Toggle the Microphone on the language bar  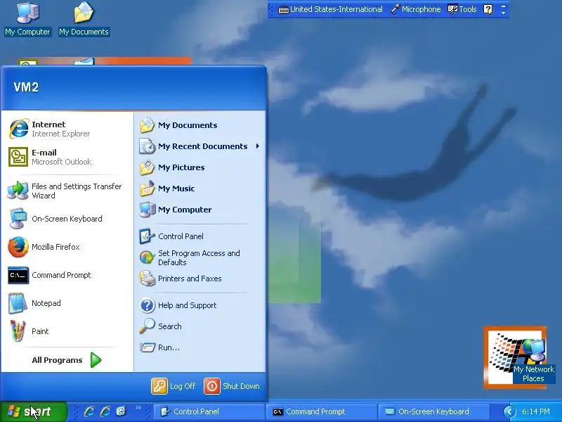[416, 9]
